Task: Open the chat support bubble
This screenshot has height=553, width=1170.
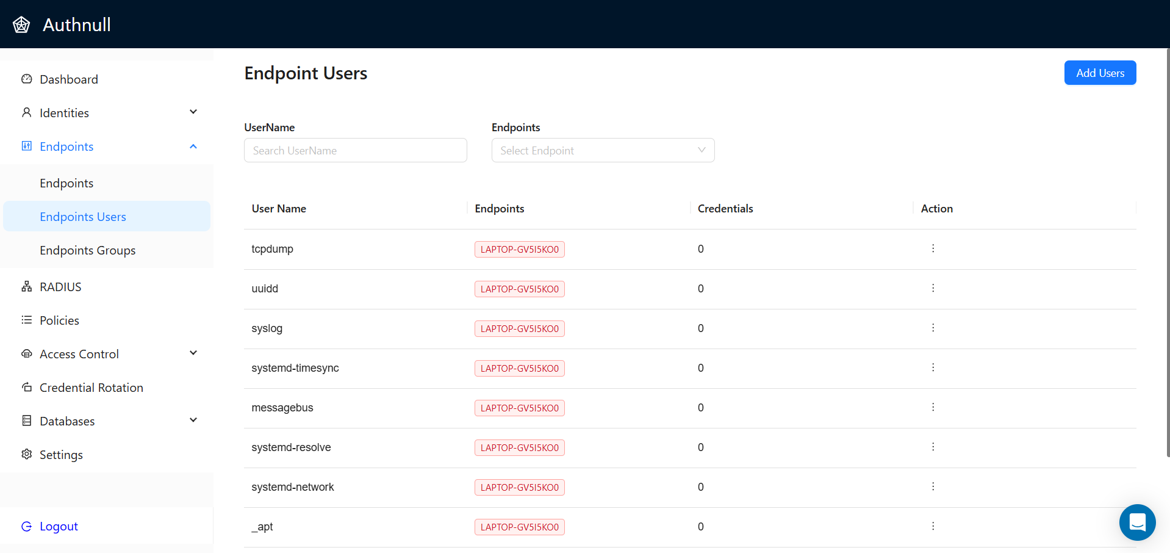Action: [x=1136, y=522]
